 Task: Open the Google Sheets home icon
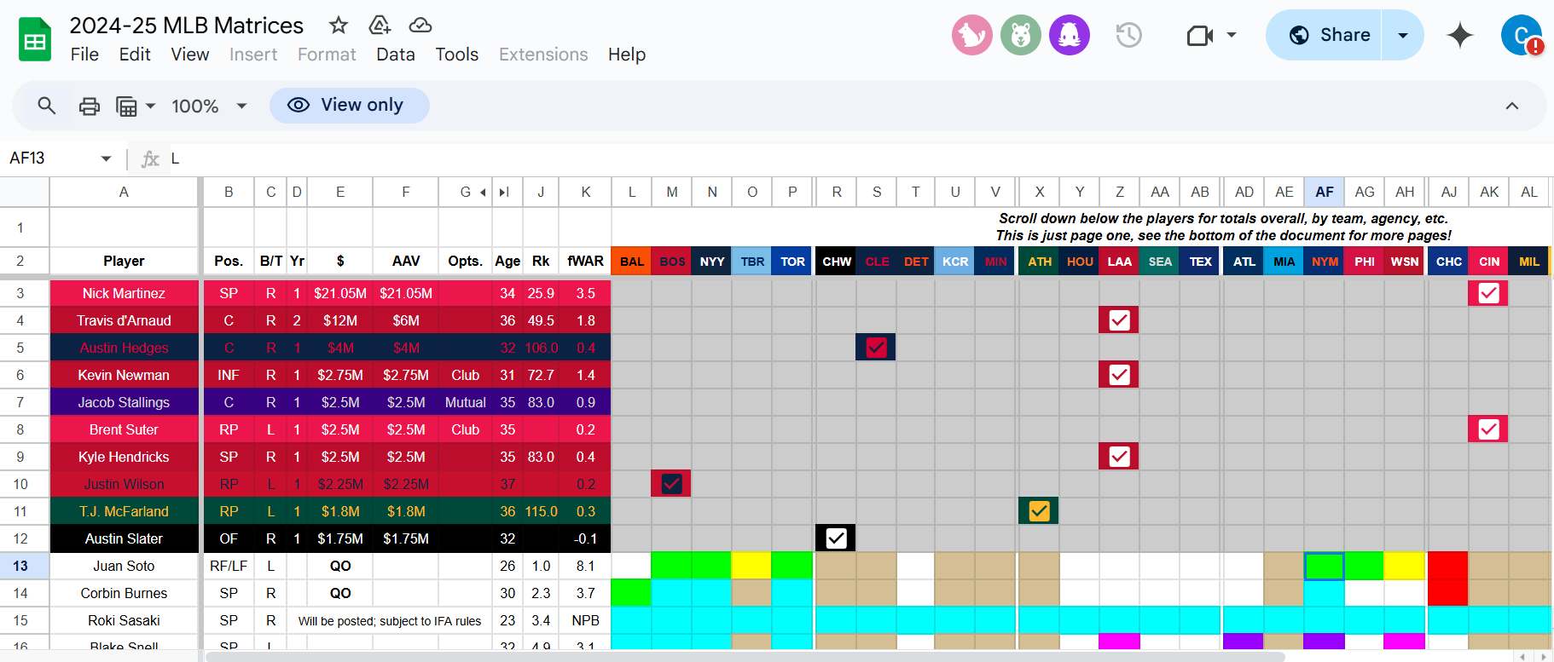click(35, 40)
